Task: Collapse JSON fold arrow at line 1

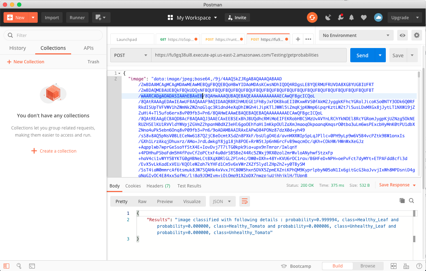Action: click(119, 73)
